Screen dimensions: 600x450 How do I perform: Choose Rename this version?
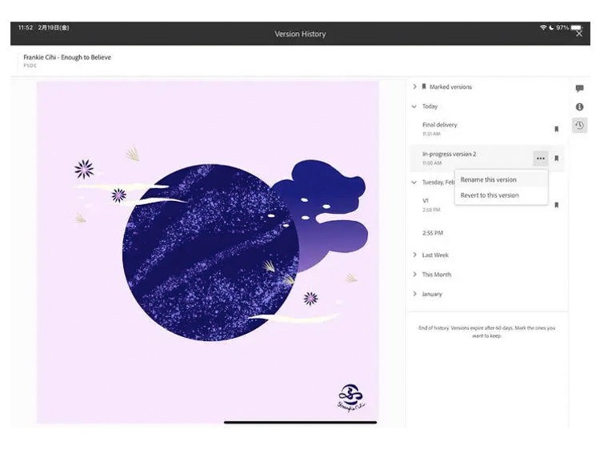502,179
